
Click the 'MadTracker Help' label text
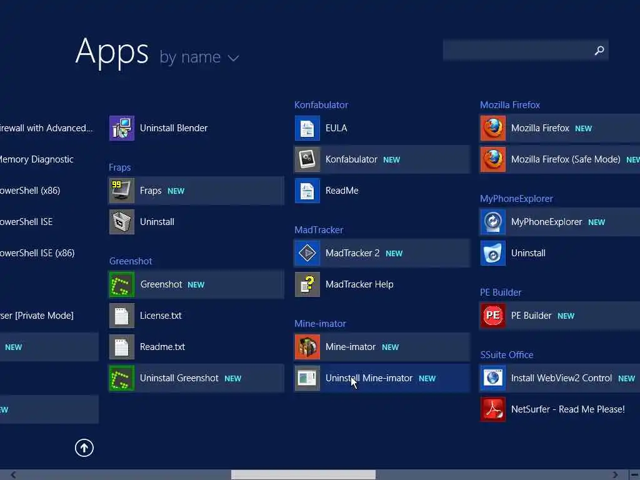click(x=359, y=284)
